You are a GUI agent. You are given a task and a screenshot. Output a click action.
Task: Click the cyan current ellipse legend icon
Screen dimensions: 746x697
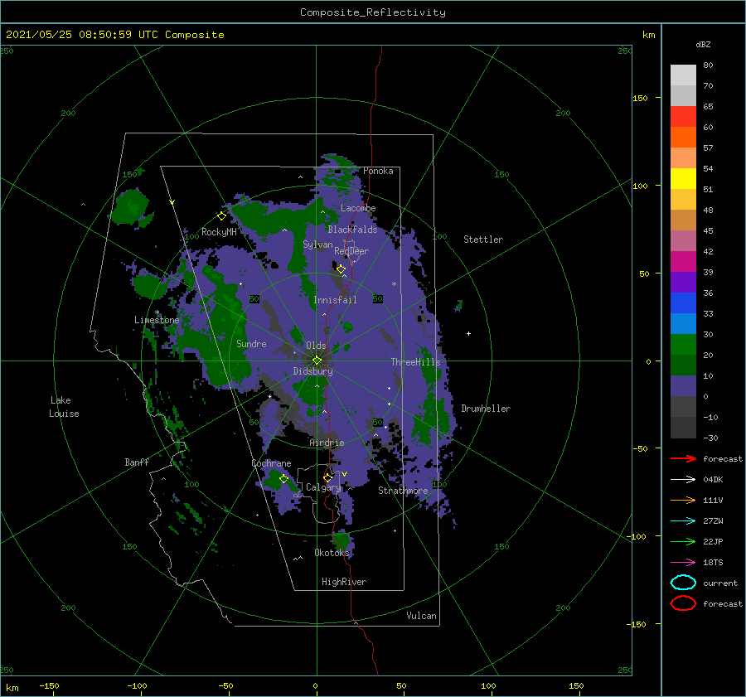coord(683,583)
